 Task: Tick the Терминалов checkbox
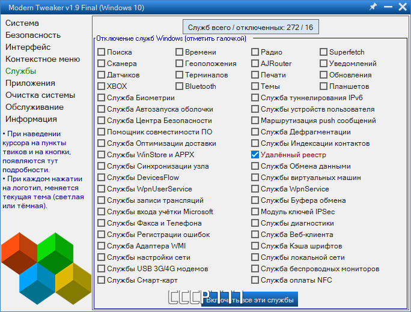point(179,75)
